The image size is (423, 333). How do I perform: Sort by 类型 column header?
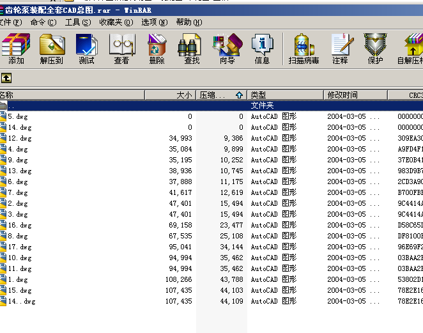[x=285, y=95]
